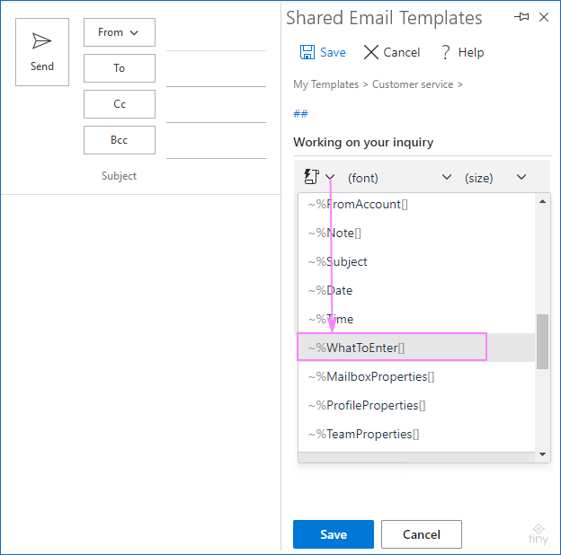Click the macro list scrollbar thumb
The height and width of the screenshot is (555, 561).
(542, 341)
